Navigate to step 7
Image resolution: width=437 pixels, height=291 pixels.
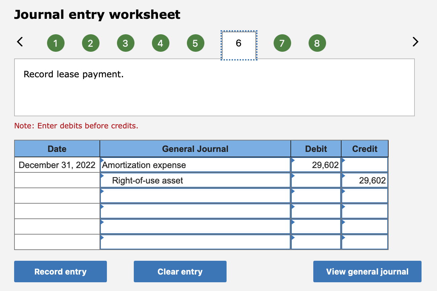click(282, 43)
